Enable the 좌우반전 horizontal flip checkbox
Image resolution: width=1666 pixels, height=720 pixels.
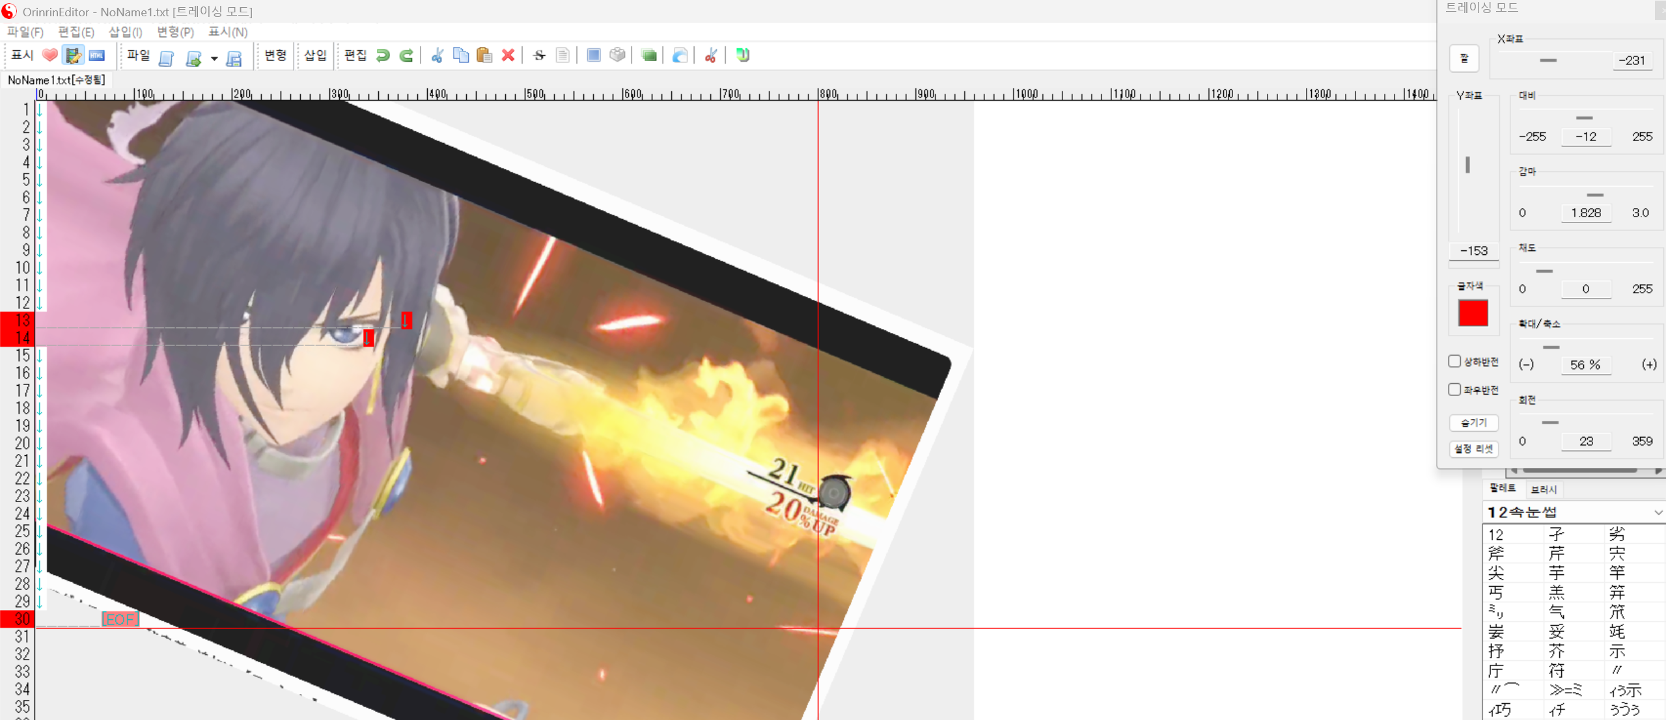click(x=1454, y=389)
